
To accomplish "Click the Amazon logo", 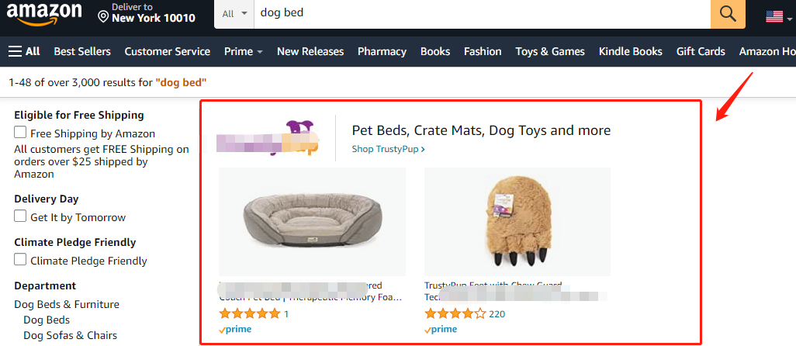I will (43, 14).
